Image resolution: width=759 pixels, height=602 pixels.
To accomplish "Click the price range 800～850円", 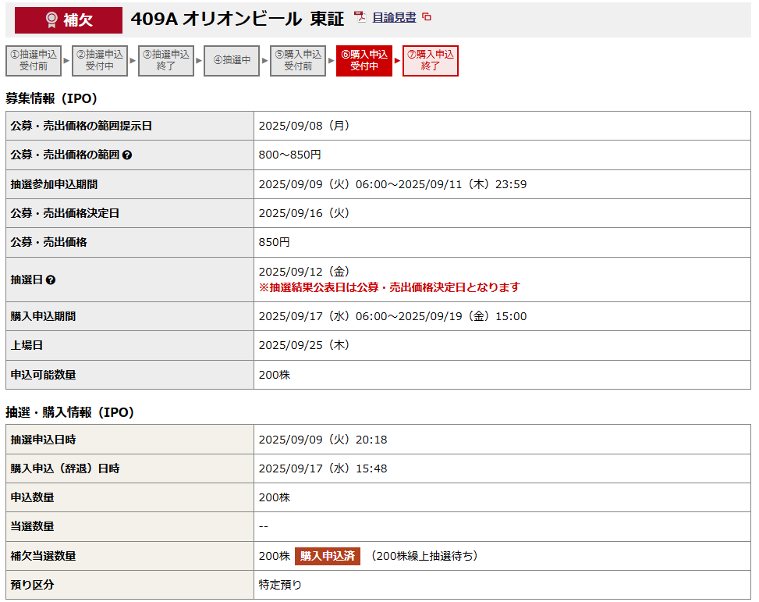I will point(290,155).
